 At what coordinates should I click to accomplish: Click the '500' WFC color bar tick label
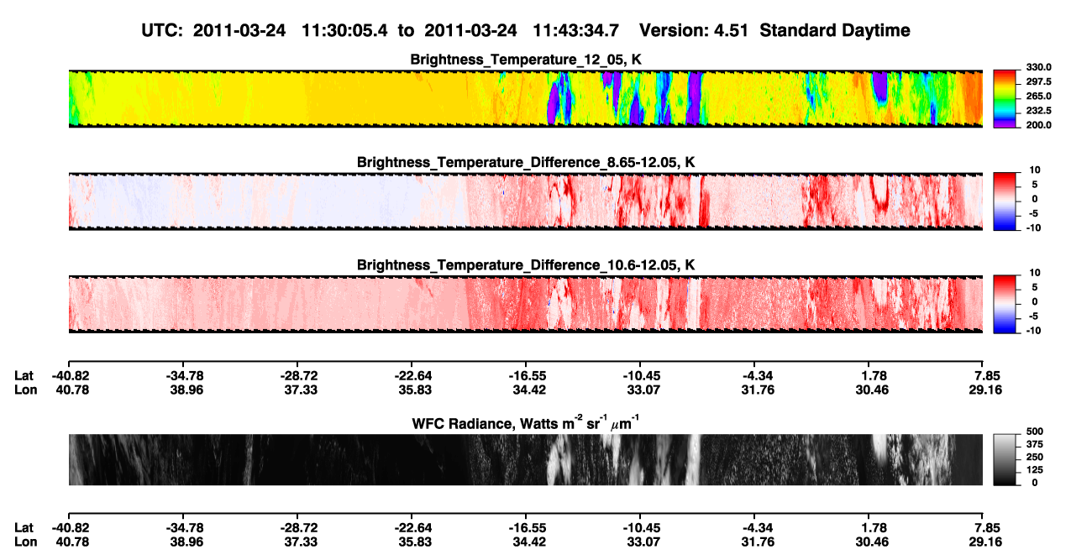click(1033, 433)
